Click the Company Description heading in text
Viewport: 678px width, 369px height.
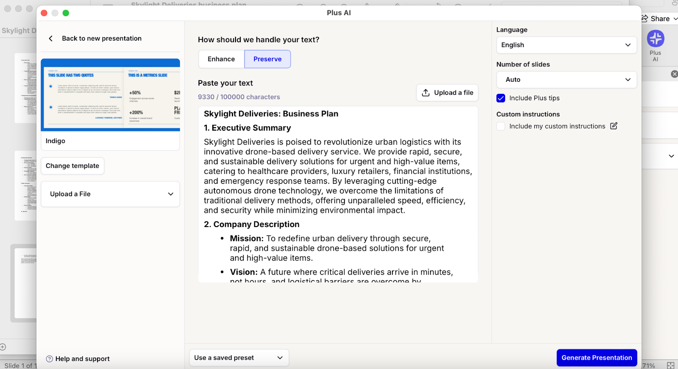pos(252,224)
